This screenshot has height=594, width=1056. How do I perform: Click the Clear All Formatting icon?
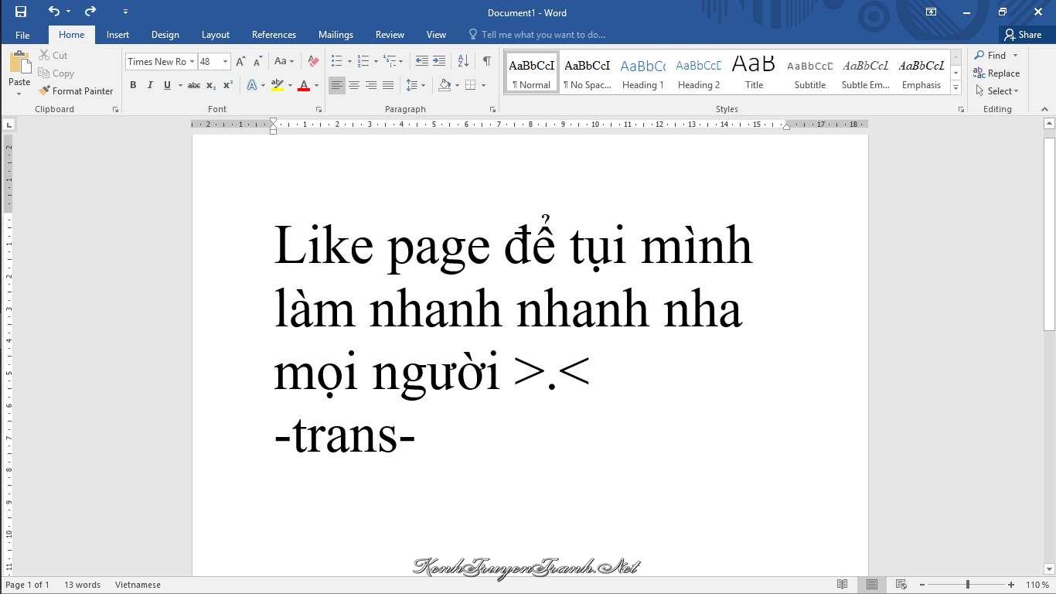coord(313,61)
